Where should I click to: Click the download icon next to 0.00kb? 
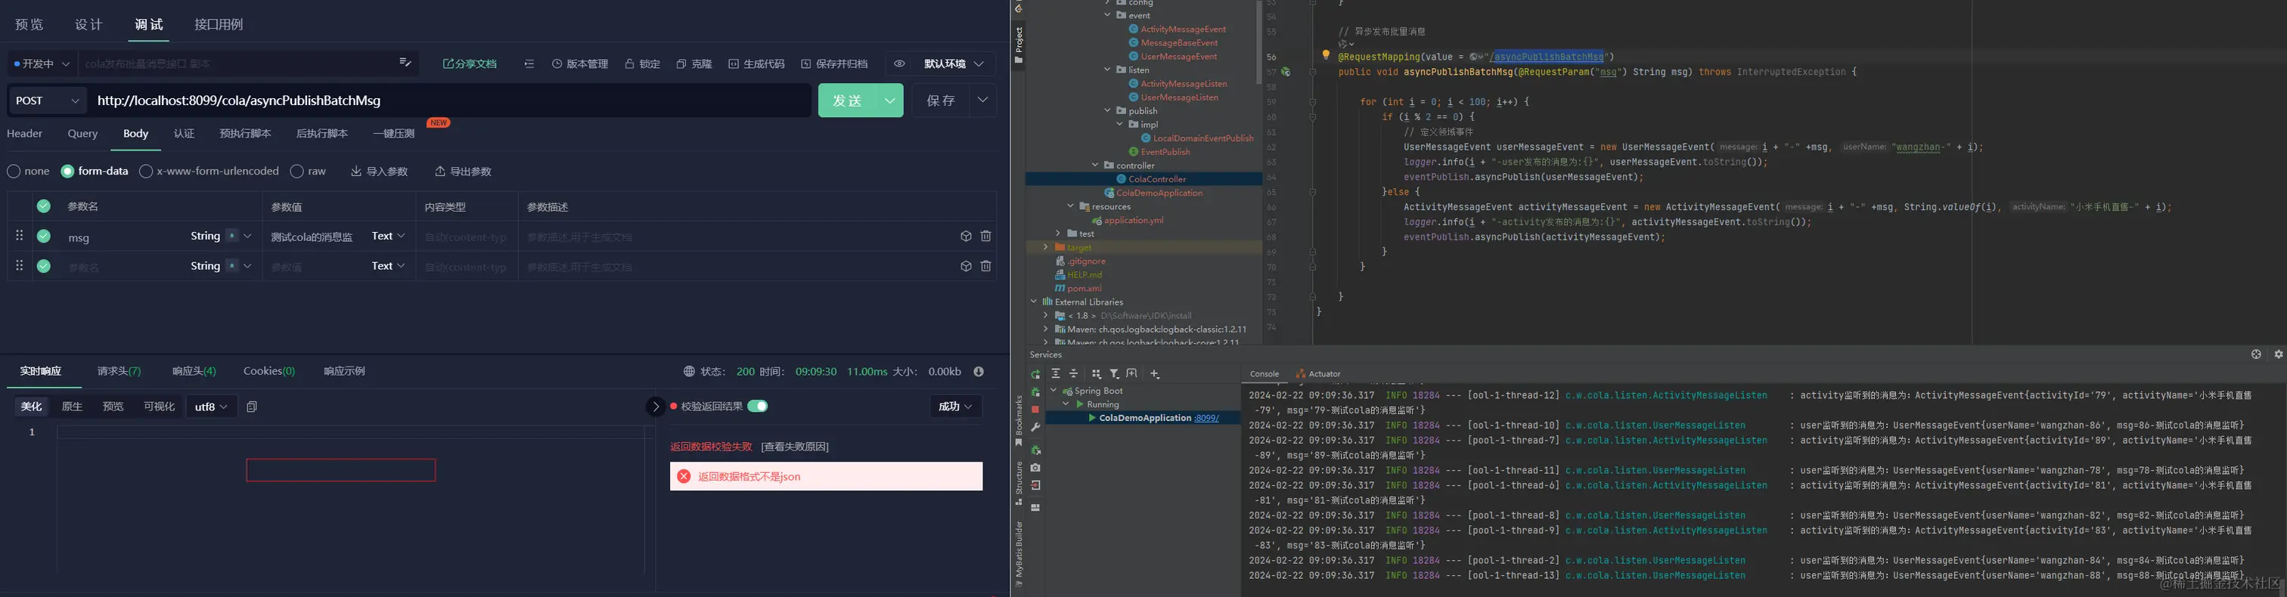point(979,372)
